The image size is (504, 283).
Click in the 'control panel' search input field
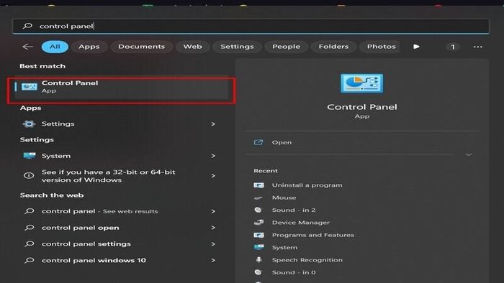point(251,26)
